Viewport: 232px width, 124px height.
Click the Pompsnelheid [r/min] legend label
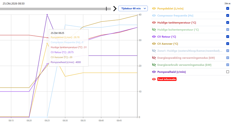pyautogui.click(x=171, y=72)
